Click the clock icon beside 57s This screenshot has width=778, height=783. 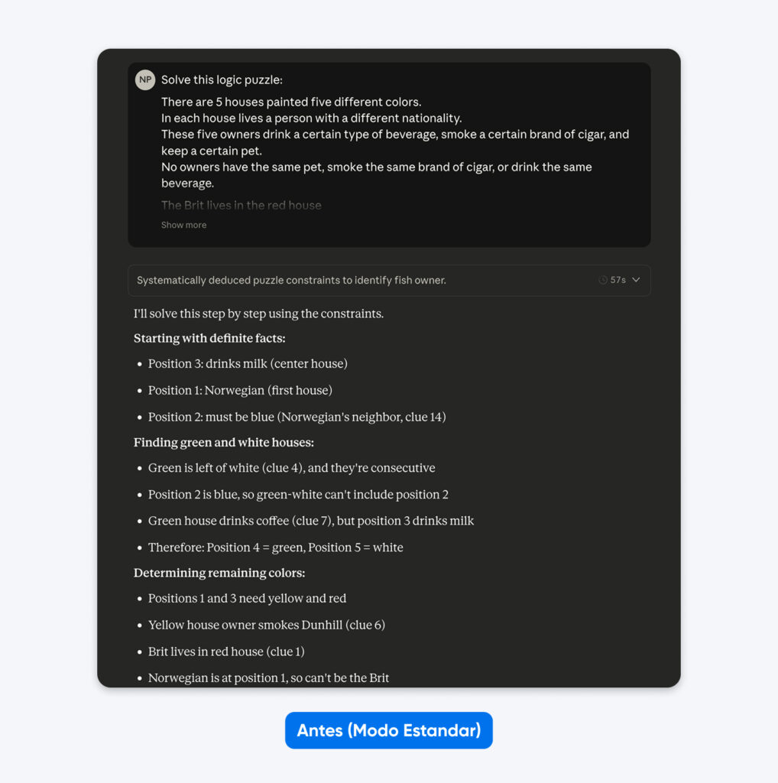point(603,281)
